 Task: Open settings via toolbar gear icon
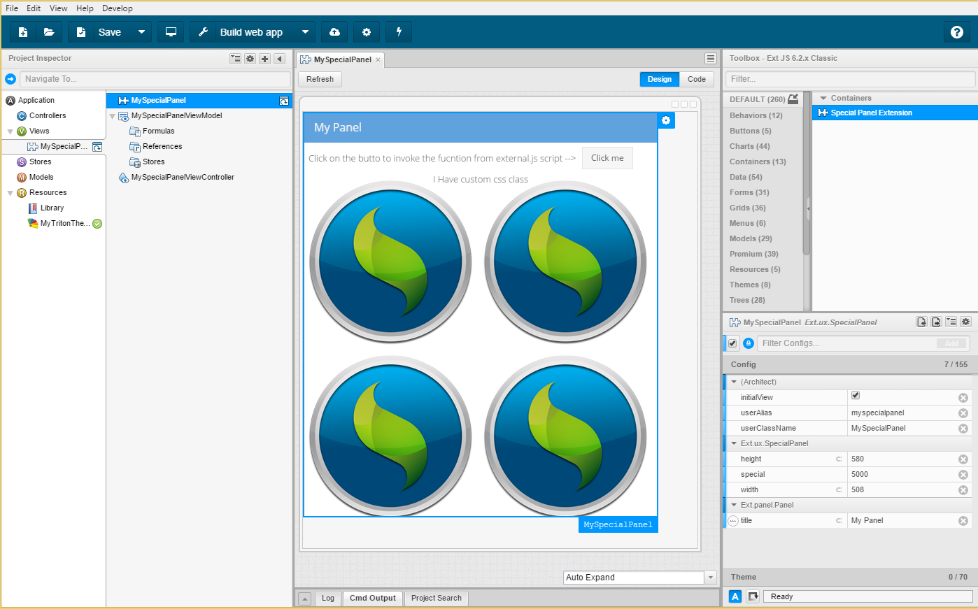367,32
